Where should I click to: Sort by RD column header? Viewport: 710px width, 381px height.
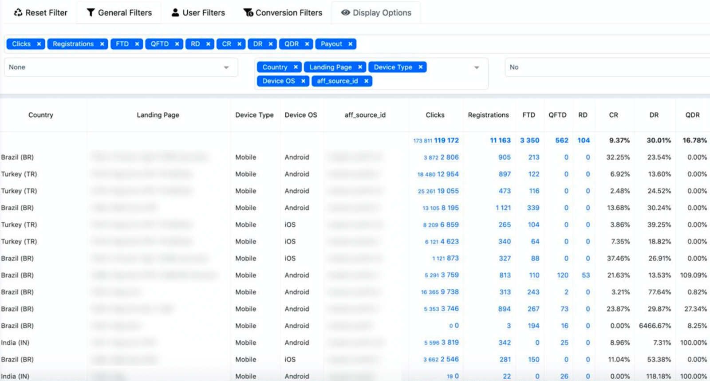point(583,115)
